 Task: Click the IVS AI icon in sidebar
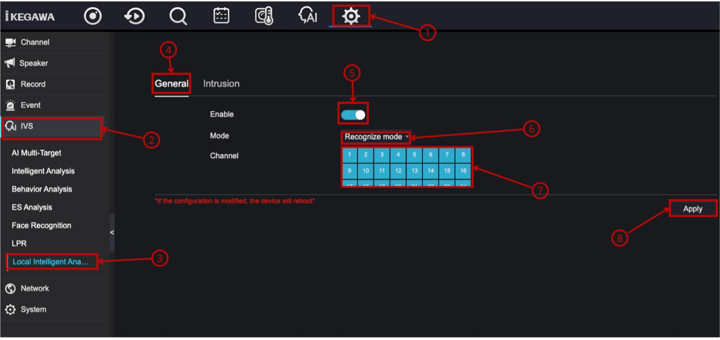coord(11,127)
